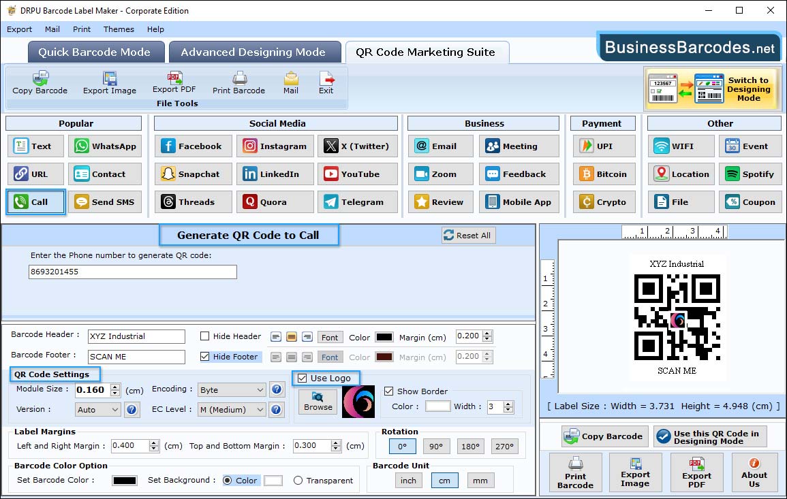Choose the Coupon QR code option
The height and width of the screenshot is (499, 787).
click(750, 202)
